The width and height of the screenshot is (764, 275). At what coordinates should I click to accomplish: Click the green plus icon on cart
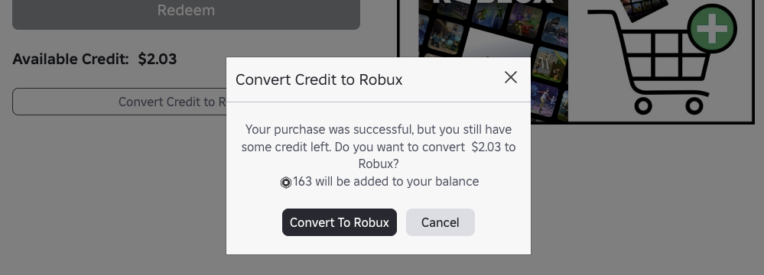pyautogui.click(x=712, y=29)
